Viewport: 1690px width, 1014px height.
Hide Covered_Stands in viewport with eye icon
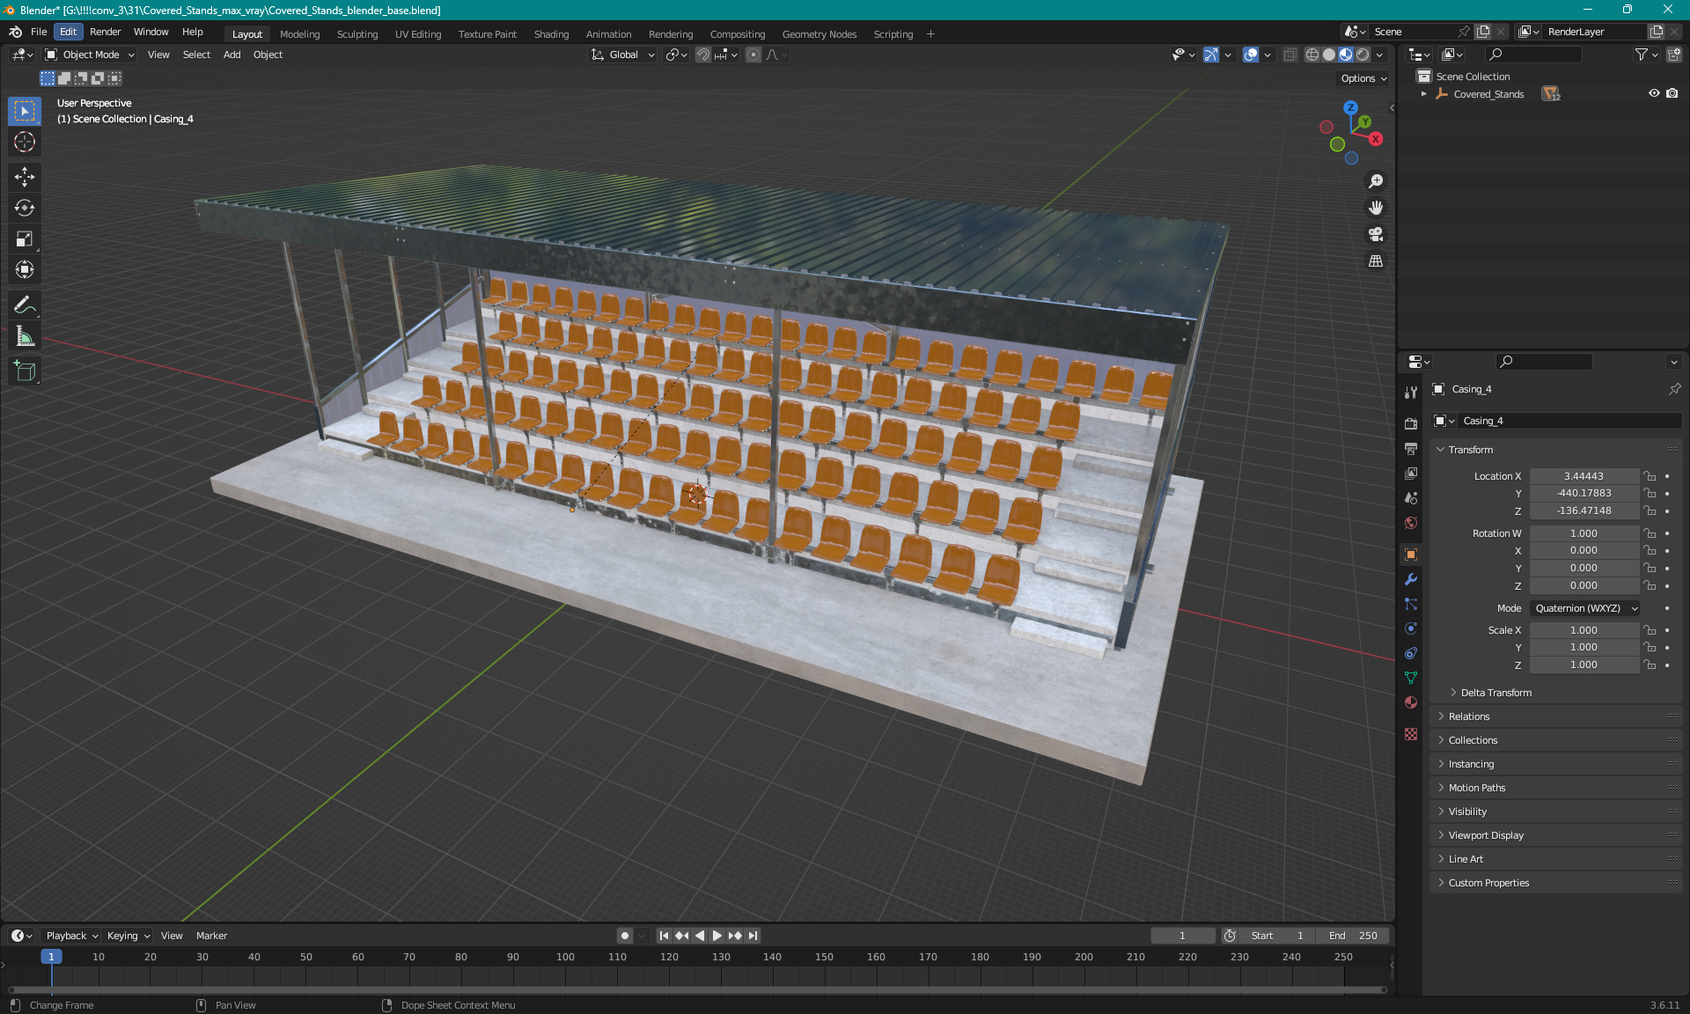[x=1654, y=93]
